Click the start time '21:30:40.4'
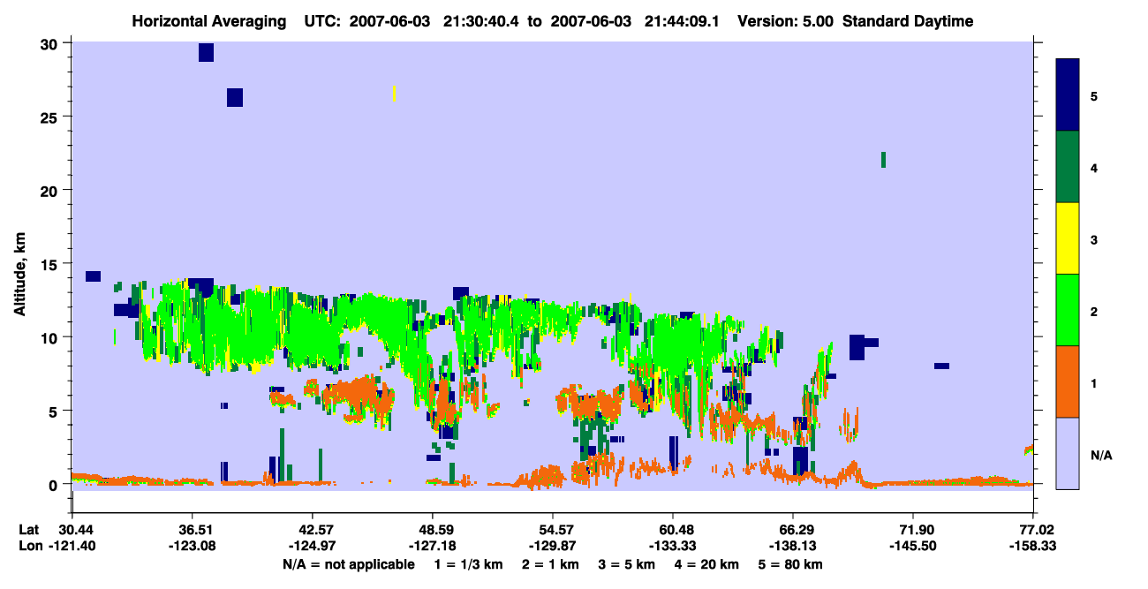 481,21
